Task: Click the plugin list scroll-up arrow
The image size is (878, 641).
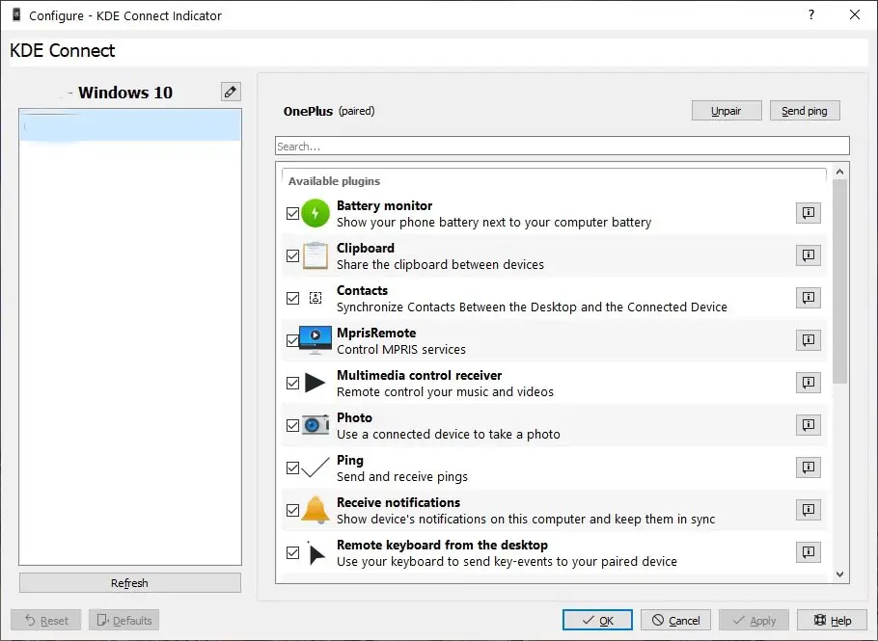Action: (x=839, y=172)
